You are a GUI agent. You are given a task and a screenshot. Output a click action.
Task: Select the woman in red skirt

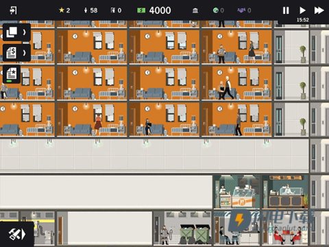point(98,124)
